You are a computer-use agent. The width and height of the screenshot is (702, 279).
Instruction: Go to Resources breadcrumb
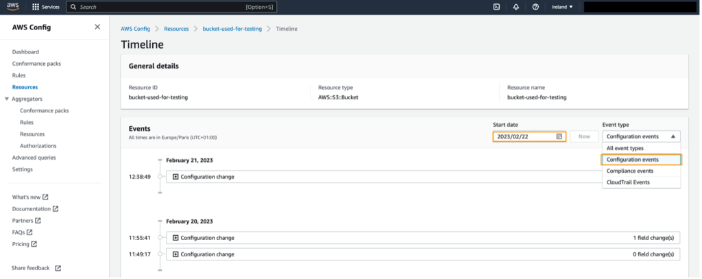(x=176, y=29)
